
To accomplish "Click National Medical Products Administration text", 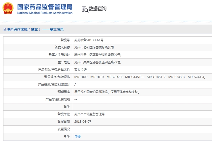I will tap(45, 13).
